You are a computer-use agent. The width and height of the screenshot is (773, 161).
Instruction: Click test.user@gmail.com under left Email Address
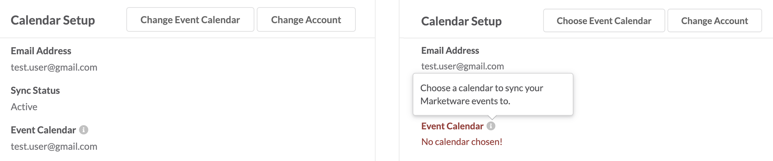54,67
